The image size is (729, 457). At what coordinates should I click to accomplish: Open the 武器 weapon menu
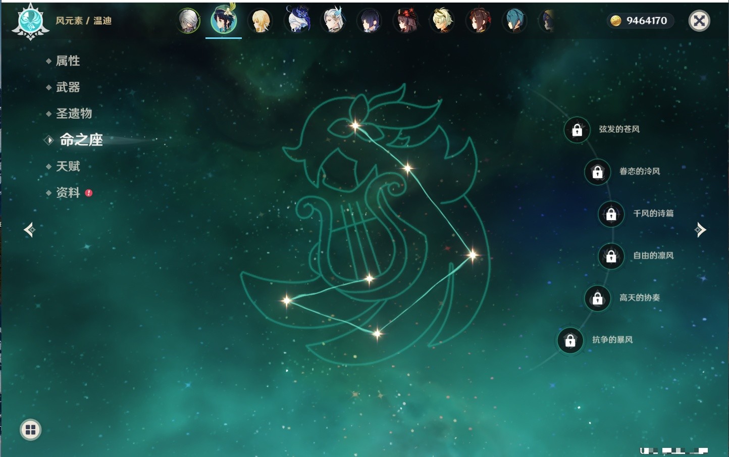tap(68, 87)
